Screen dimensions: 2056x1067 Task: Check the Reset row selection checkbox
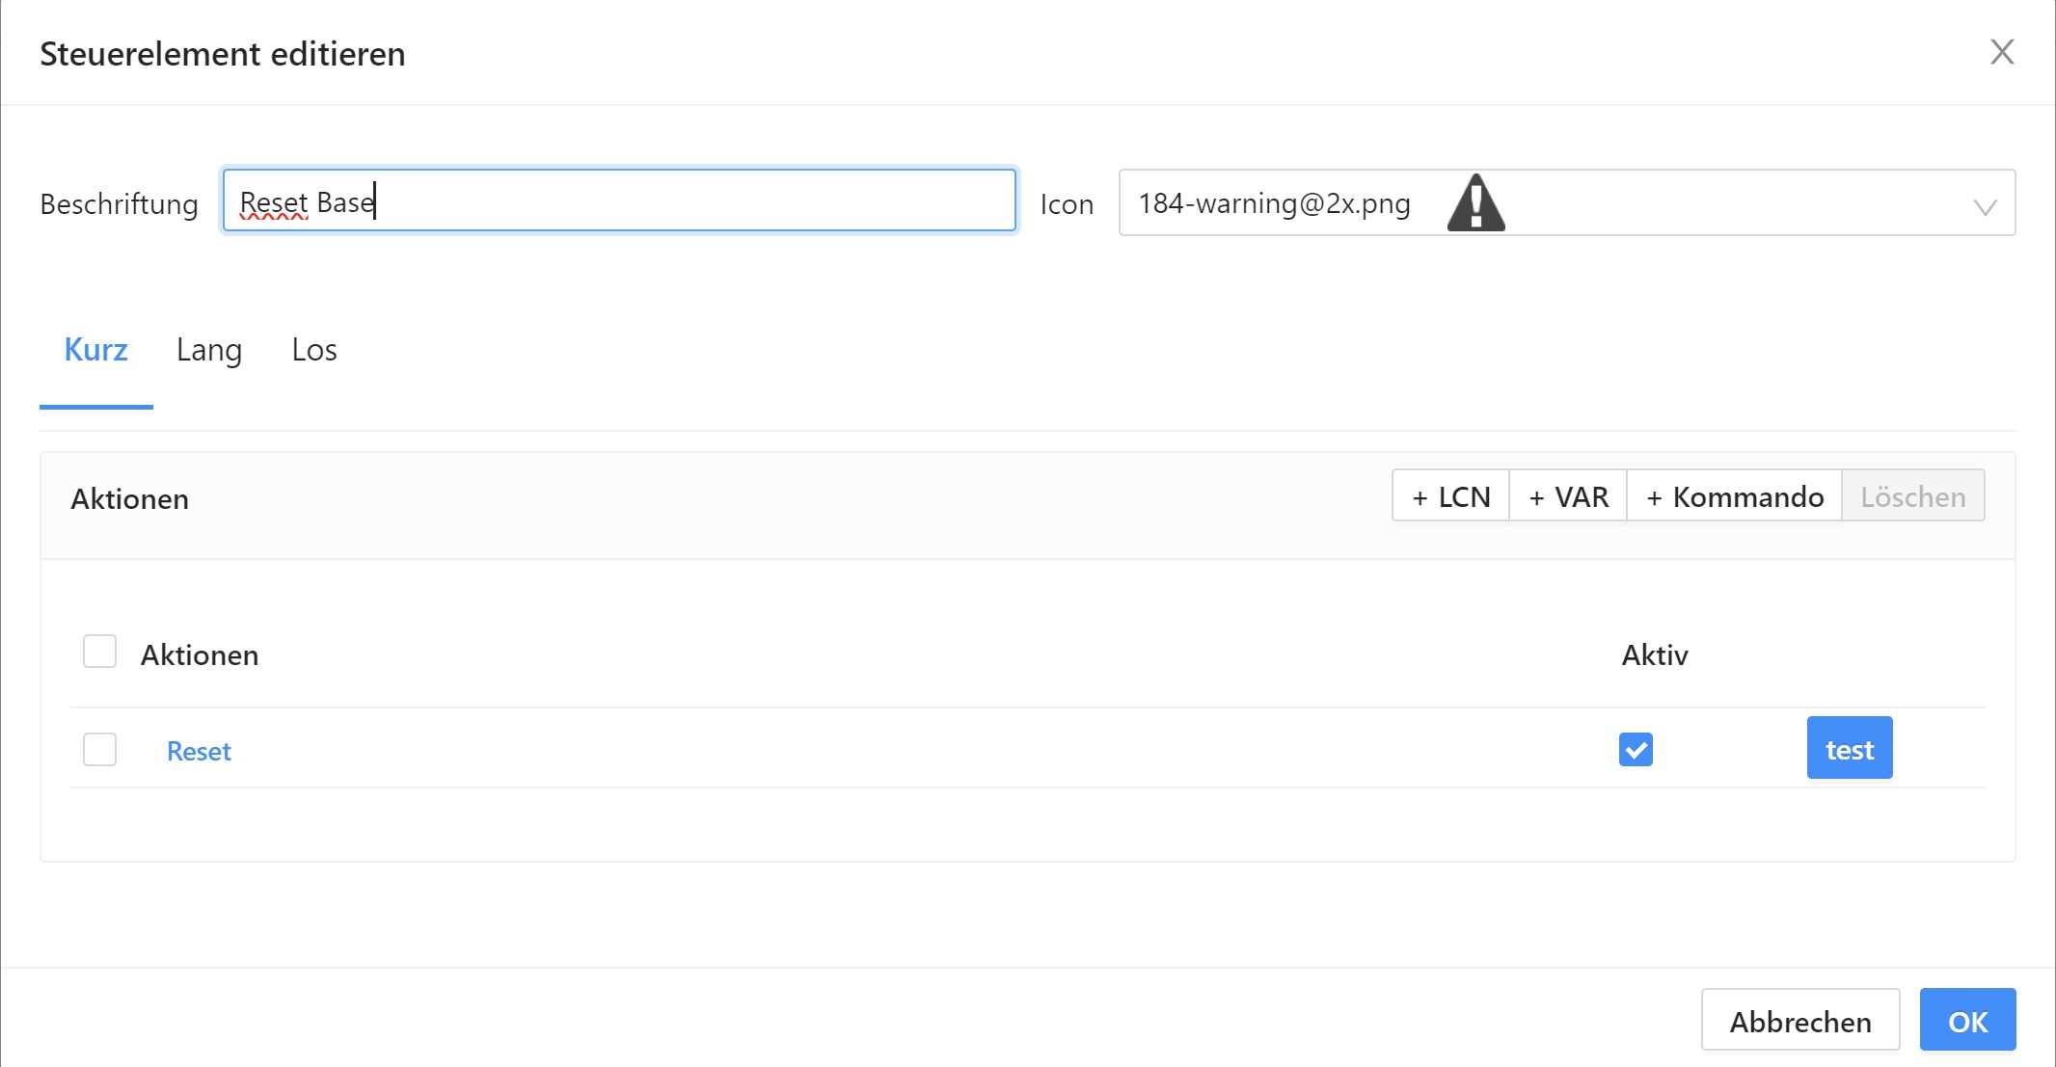pos(99,749)
